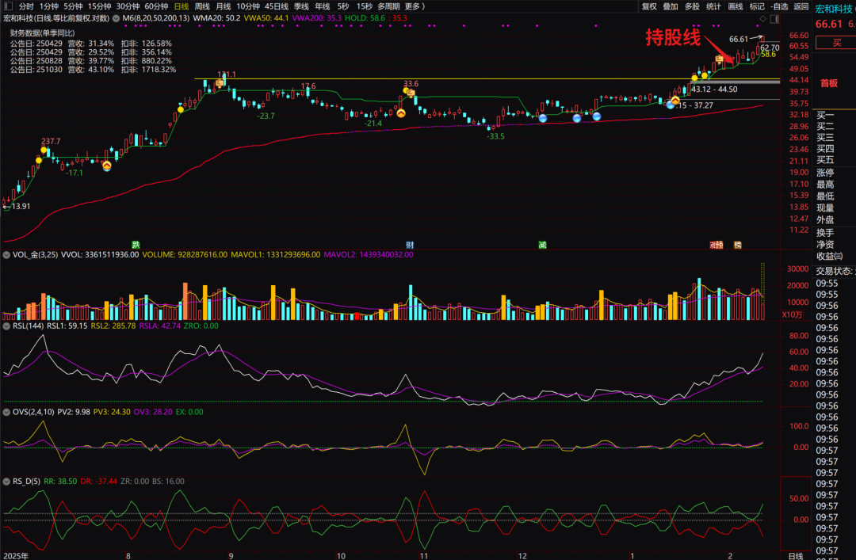The height and width of the screenshot is (560, 856).
Task: Click the 返回 back button
Action: 801,6
